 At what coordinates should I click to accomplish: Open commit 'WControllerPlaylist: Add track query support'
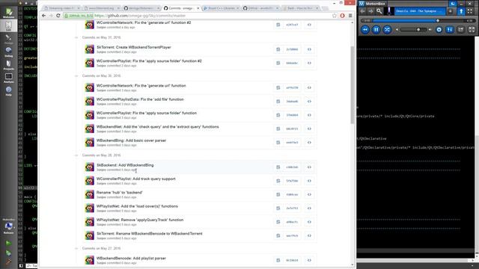136,179
